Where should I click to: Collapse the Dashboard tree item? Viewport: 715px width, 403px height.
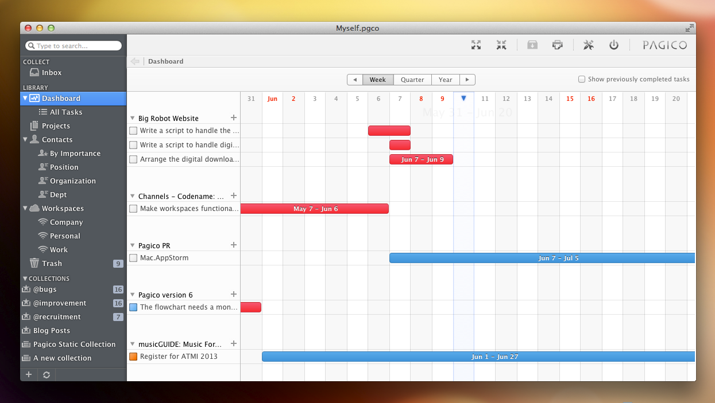coord(25,98)
